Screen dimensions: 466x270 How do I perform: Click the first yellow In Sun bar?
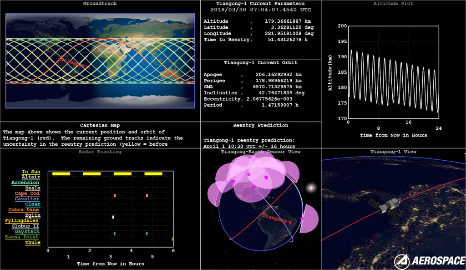(x=61, y=173)
